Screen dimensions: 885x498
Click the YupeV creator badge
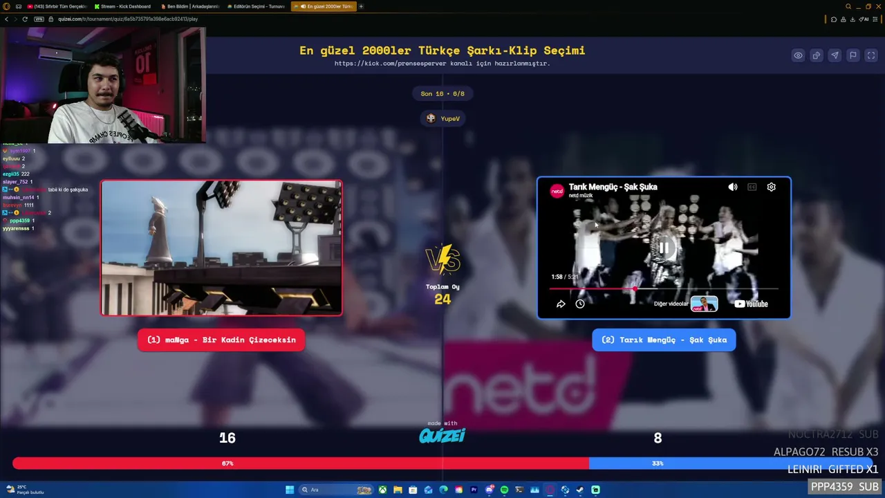click(x=443, y=118)
